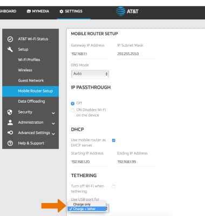The width and height of the screenshot is (205, 216).
Task: Click the MOBILE ROUTER SETUP heading
Action: (94, 33)
